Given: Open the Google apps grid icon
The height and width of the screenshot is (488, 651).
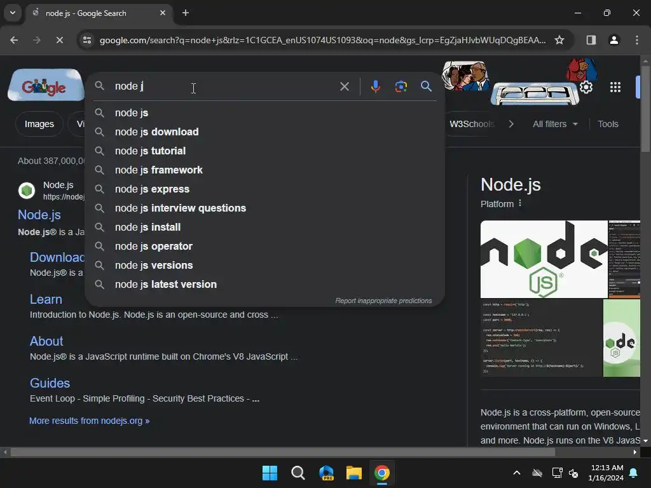Looking at the screenshot, I should tap(615, 87).
